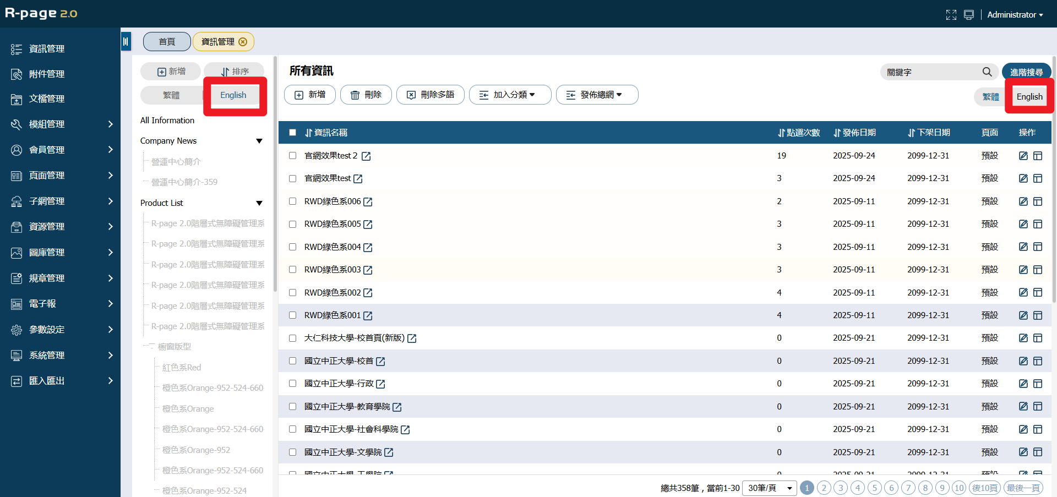Switch to the 首頁 tab

coord(167,42)
